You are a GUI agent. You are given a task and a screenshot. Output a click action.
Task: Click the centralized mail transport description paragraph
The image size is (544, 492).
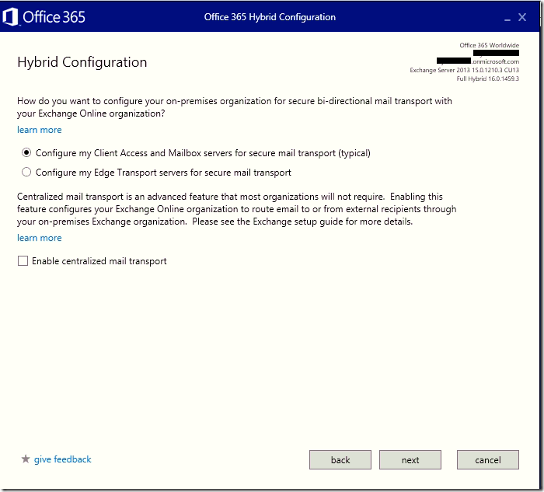pyautogui.click(x=236, y=210)
